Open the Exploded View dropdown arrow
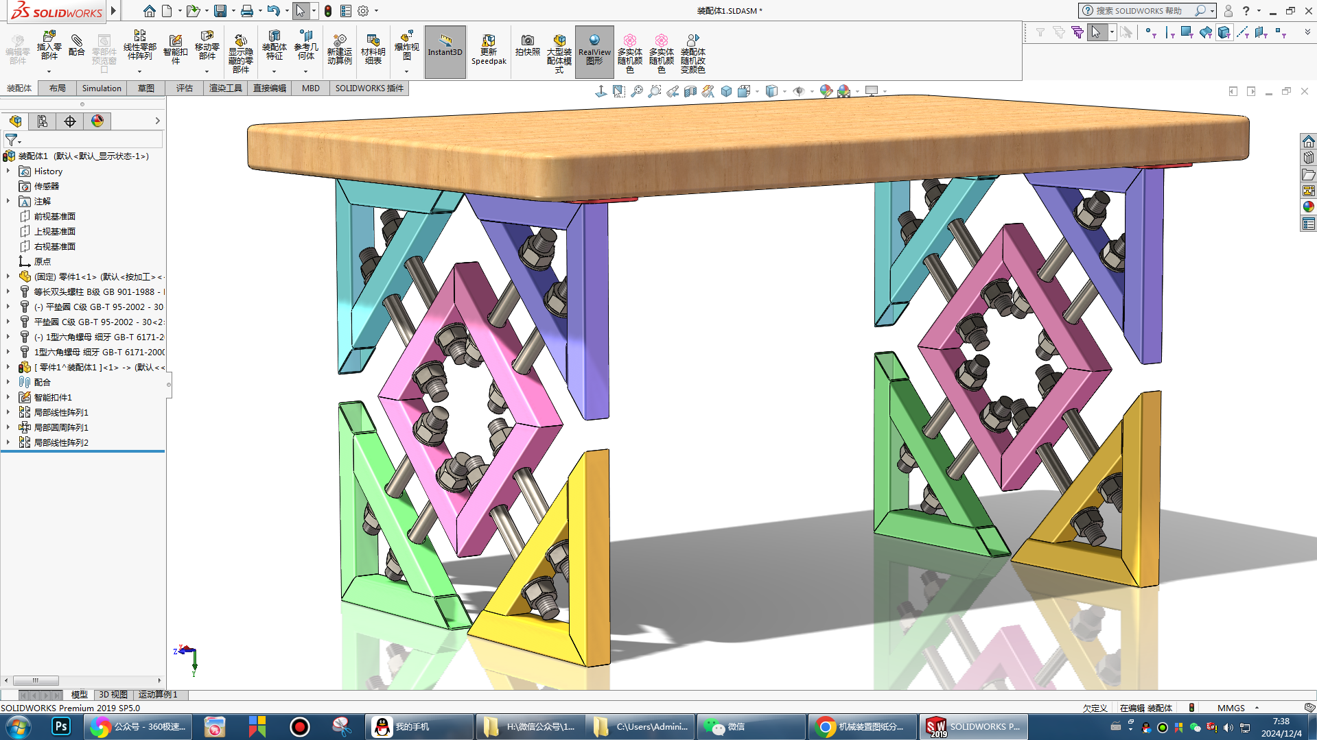1317x740 pixels. click(x=407, y=71)
